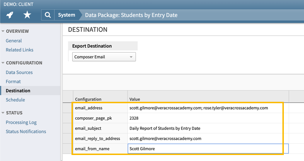The width and height of the screenshot is (304, 161).
Task: Collapse the STATUS section
Action: pos(3,113)
